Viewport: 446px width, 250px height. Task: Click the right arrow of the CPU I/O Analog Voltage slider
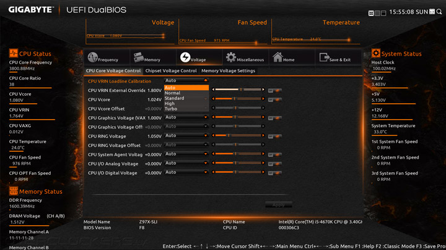[263, 163]
